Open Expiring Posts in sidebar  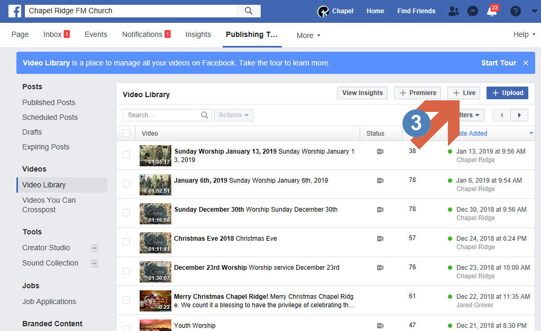(46, 147)
